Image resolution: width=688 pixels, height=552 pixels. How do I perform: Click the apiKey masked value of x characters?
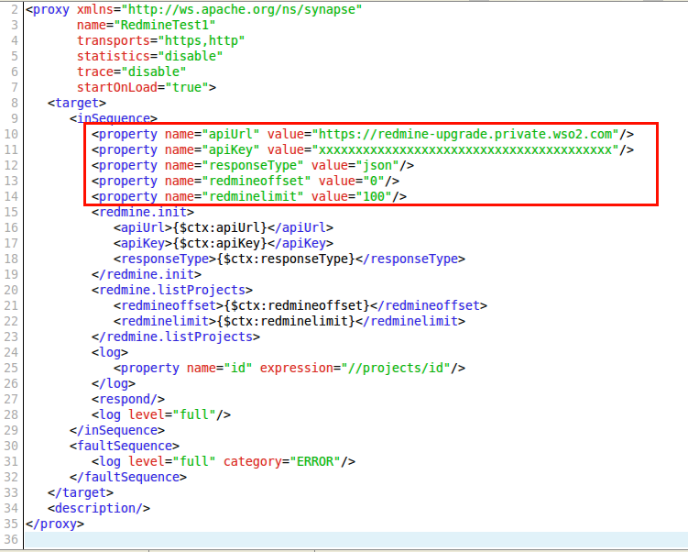tap(465, 149)
